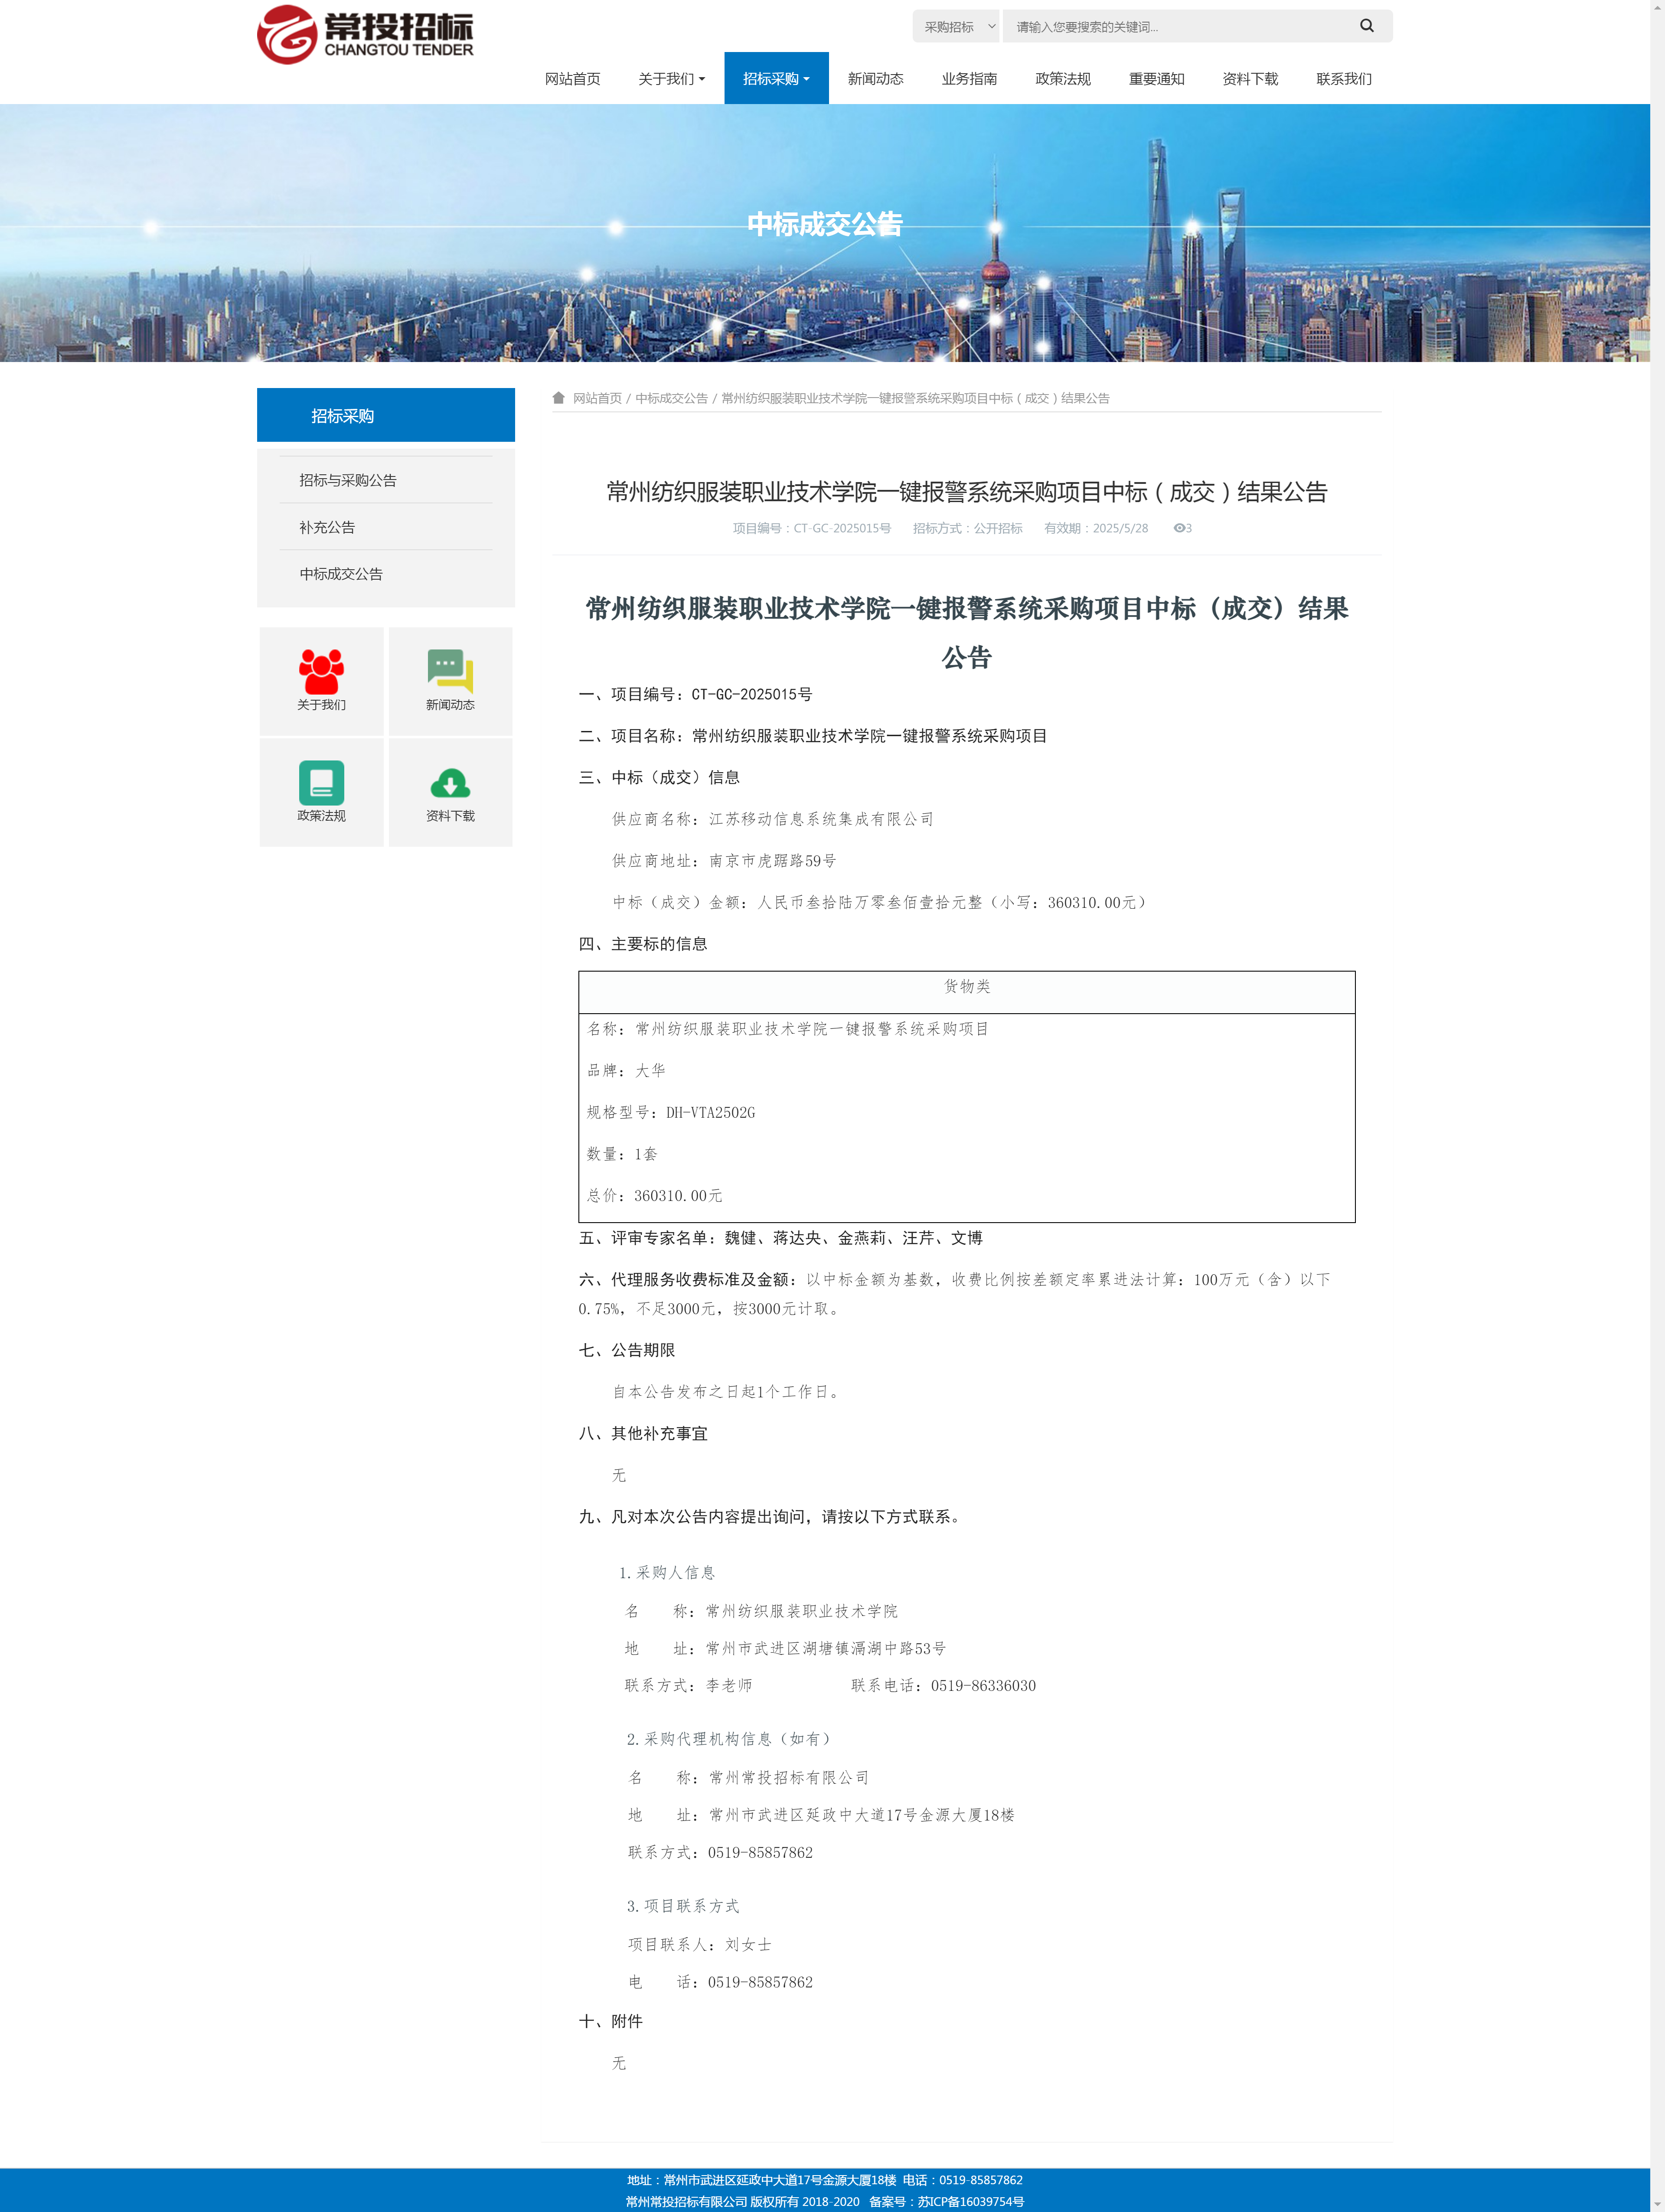Open the 新闻动态 chat bubble icon

(450, 671)
